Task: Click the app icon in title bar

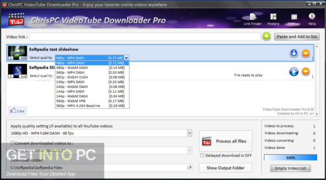Action: [4, 4]
